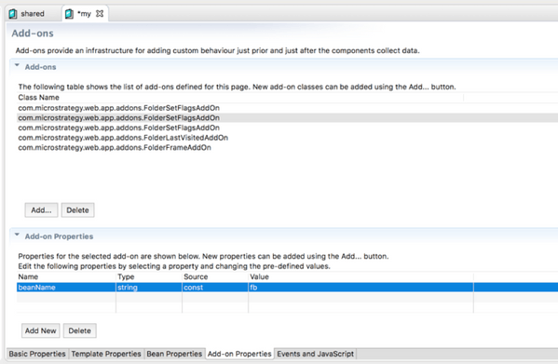Click Delete button under add-ons table
558x364 pixels.
[77, 210]
